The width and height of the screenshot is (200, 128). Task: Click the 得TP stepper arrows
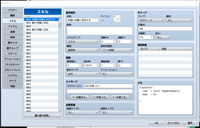(x=131, y=65)
